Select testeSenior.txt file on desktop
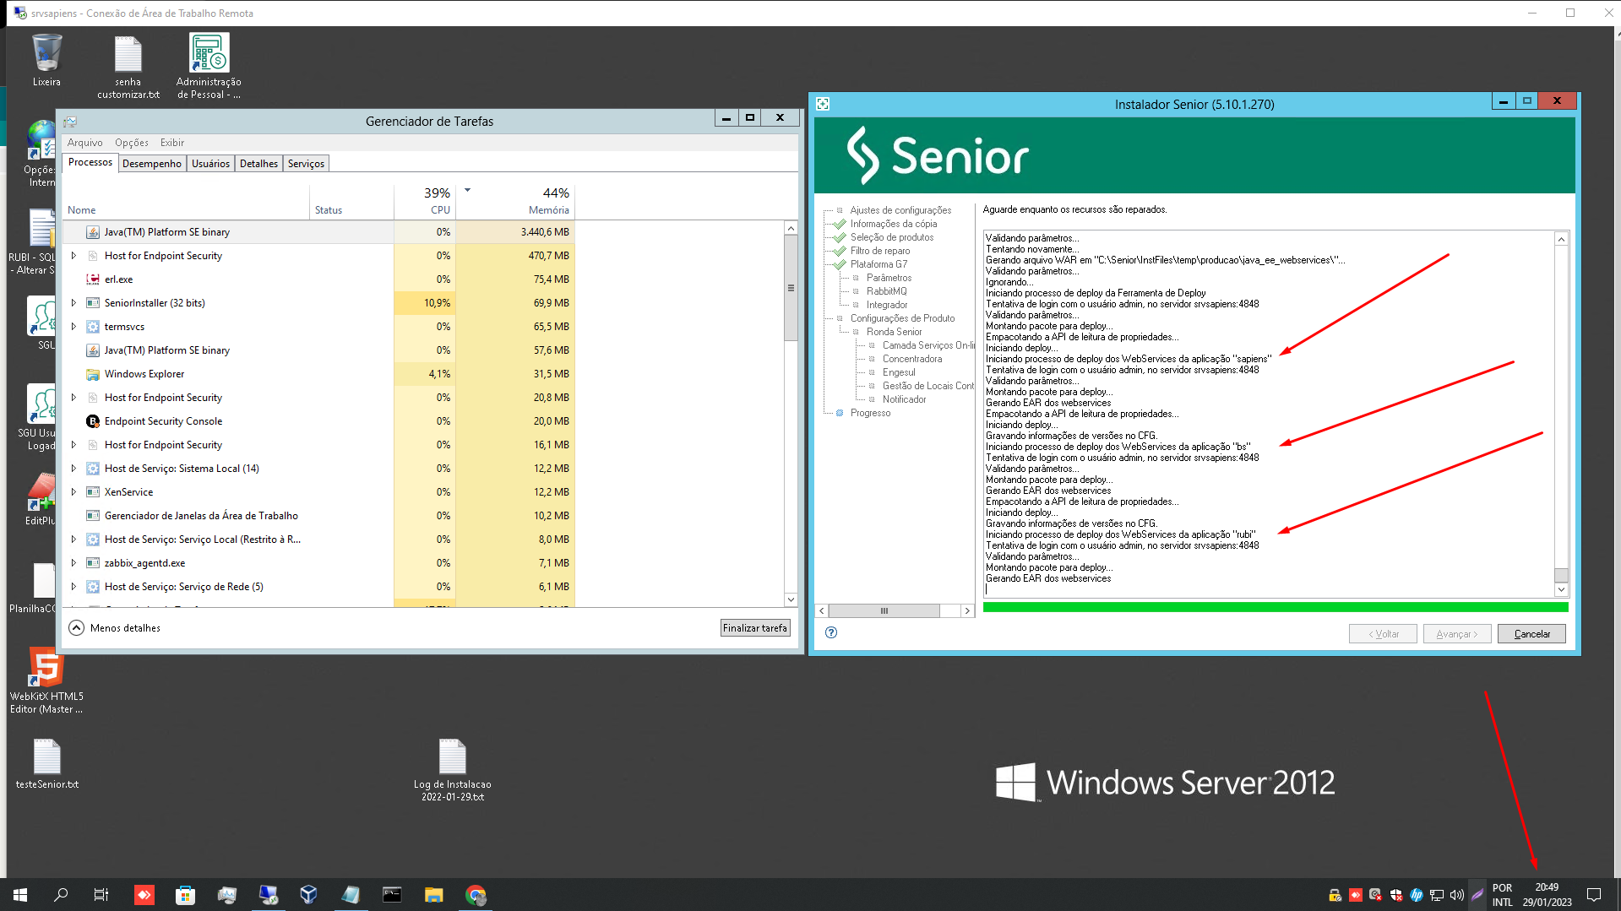This screenshot has width=1621, height=911. (46, 764)
